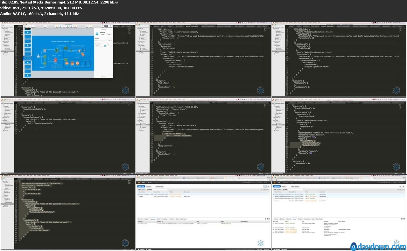The height and width of the screenshot is (251, 407).
Task: Open Outputs tab in the four-stack AWS console
Action: pyautogui.click(x=282, y=219)
